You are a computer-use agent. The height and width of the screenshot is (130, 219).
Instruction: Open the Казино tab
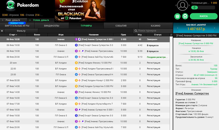pos(155,26)
